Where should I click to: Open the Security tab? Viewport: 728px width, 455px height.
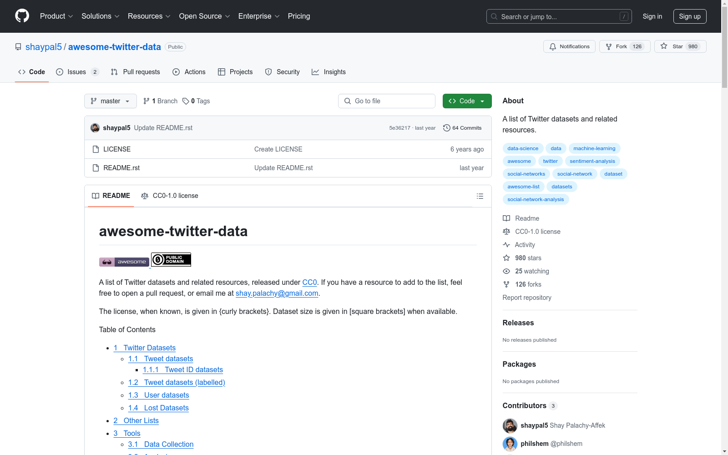(282, 72)
